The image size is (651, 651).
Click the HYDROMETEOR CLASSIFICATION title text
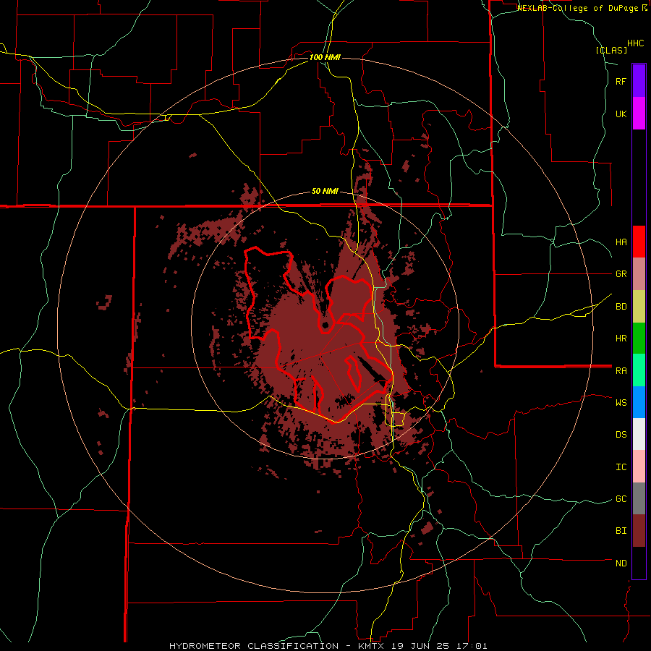[x=256, y=646]
